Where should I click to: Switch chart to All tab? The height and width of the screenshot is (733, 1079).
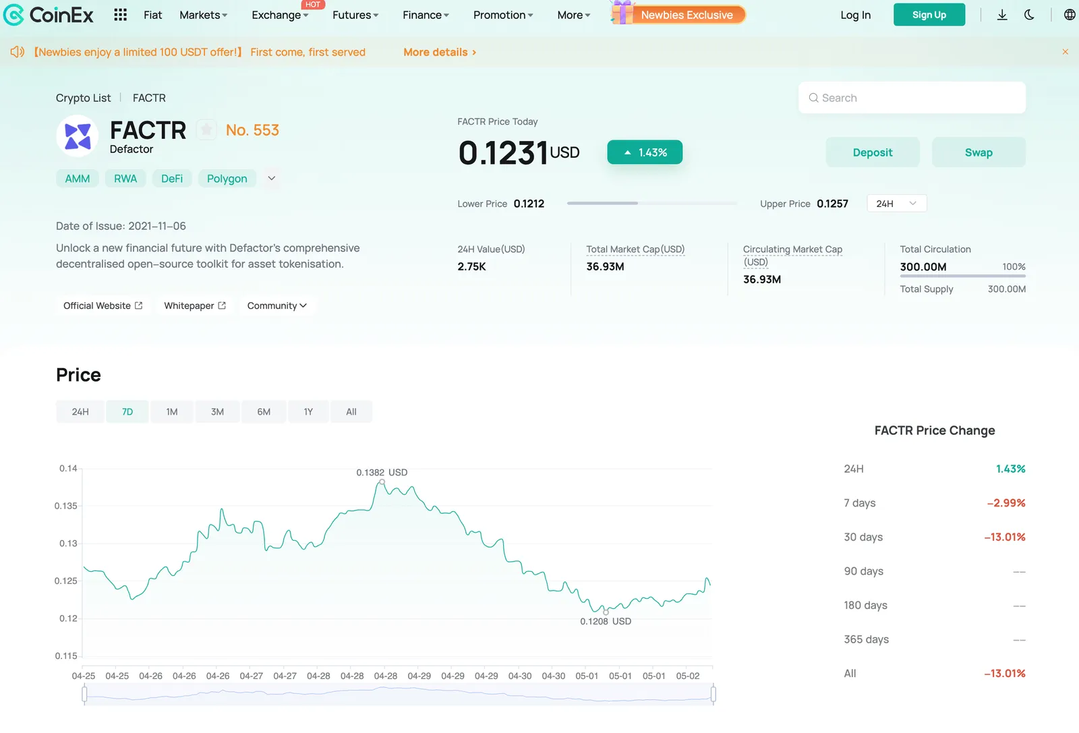tap(351, 412)
